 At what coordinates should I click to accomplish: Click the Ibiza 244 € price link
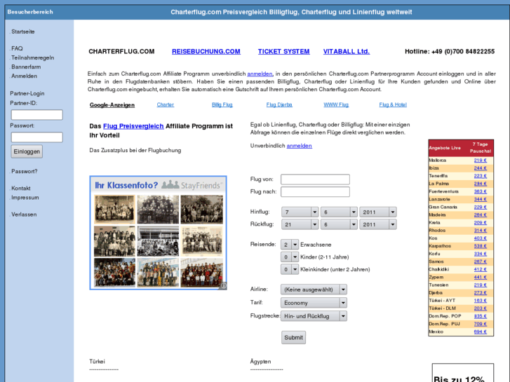[480, 168]
